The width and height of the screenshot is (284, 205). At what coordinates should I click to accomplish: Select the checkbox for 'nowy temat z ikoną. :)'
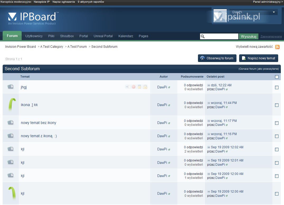tap(277, 136)
